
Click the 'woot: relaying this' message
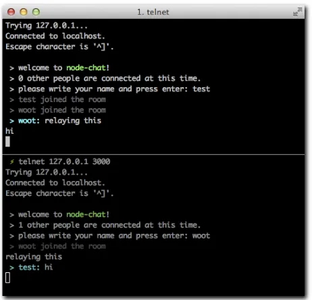[x=55, y=121]
